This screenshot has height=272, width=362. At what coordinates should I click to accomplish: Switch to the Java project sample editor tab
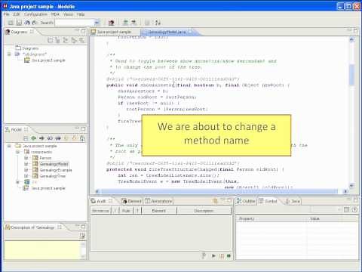[114, 32]
